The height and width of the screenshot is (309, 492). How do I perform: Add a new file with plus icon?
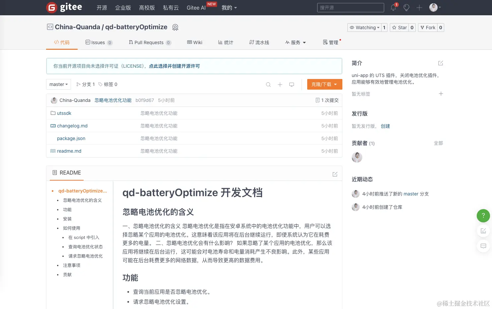280,85
